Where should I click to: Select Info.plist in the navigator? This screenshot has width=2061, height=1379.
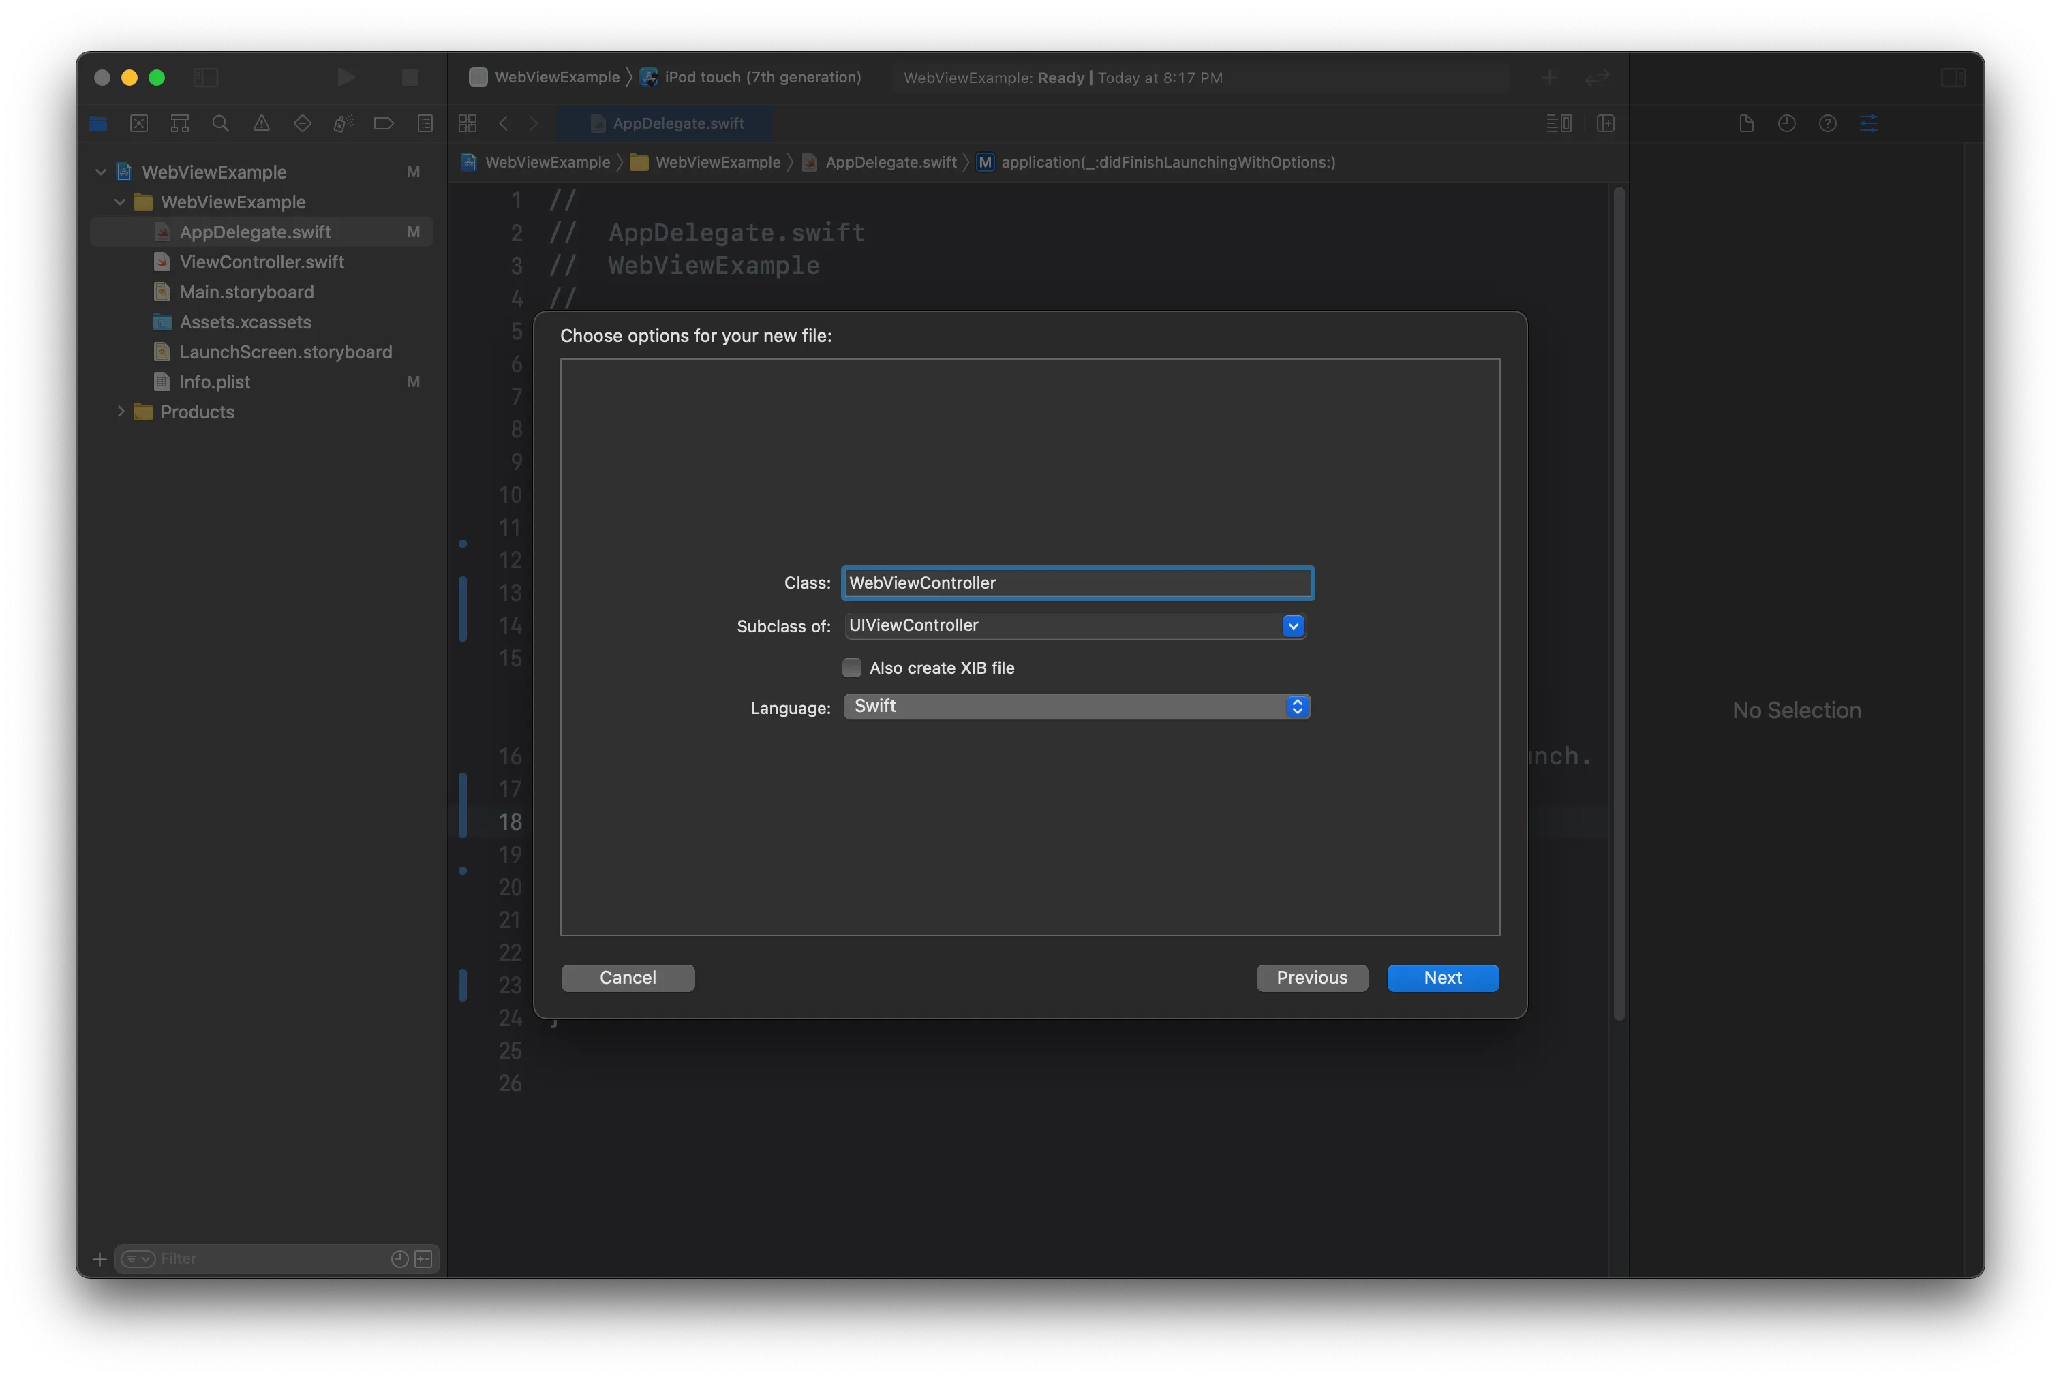point(261,382)
